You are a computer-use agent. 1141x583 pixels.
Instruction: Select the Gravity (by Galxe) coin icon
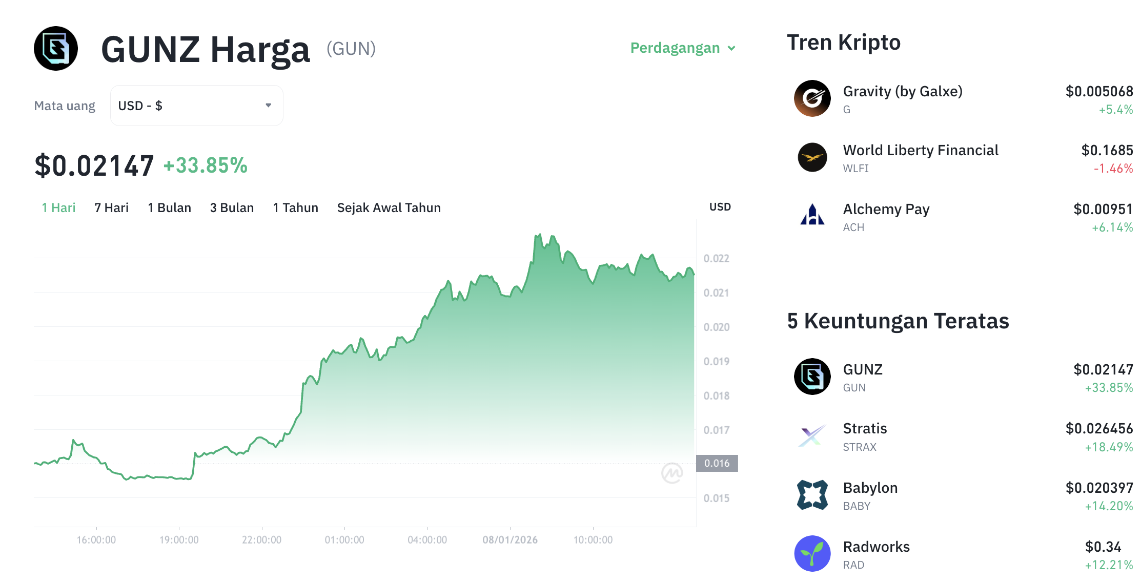(x=812, y=98)
